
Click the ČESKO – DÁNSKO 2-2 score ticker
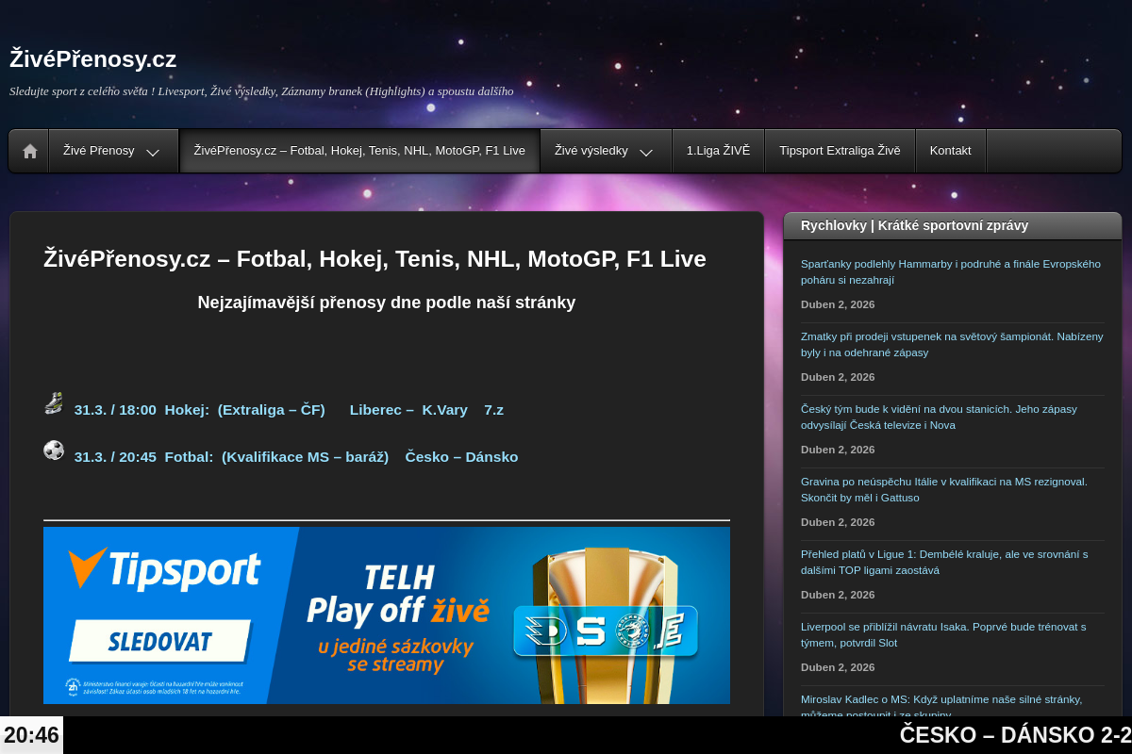(1014, 735)
